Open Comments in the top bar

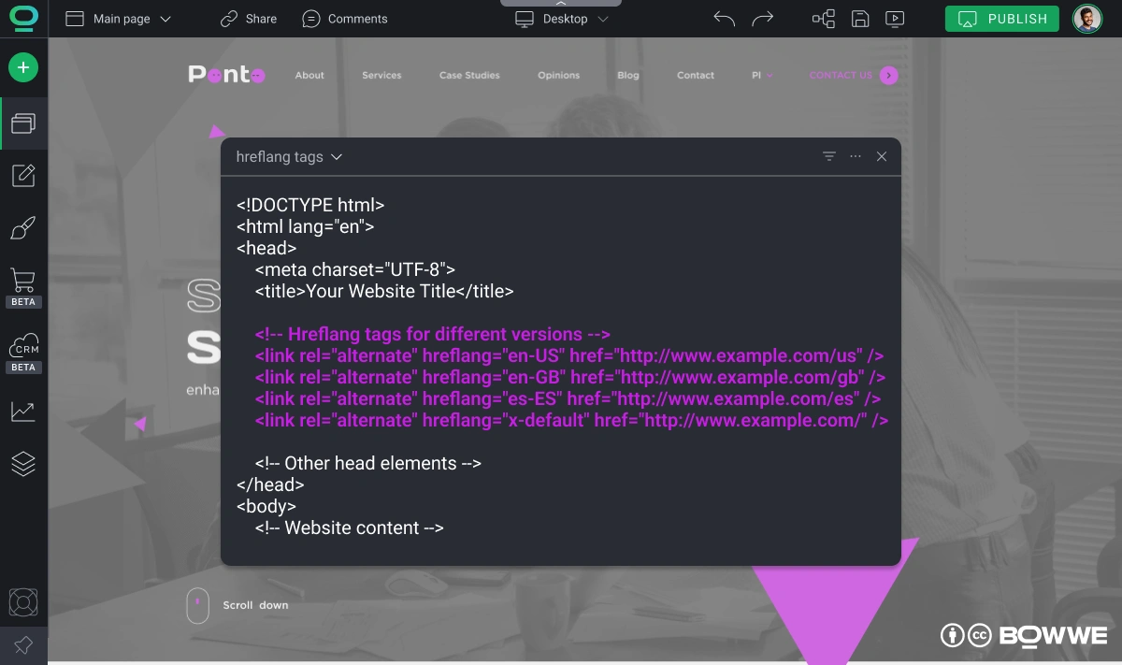coord(345,19)
